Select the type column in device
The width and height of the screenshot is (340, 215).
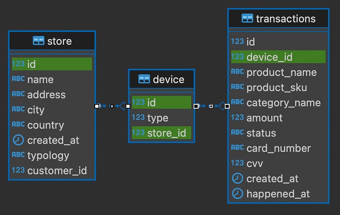pos(162,118)
